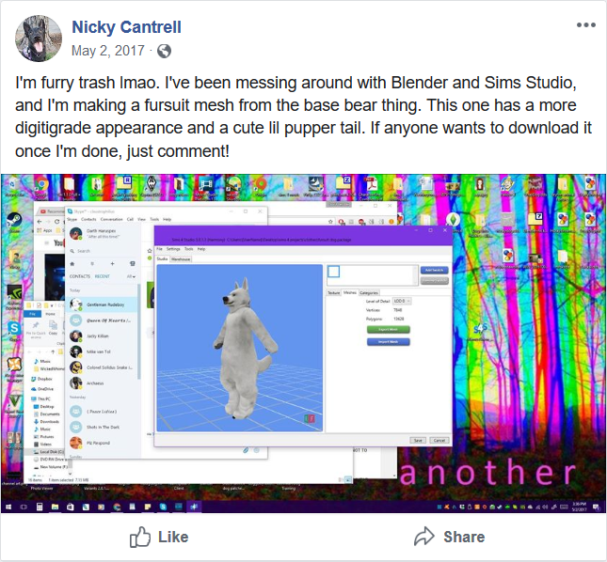Click the Add Swatch button

coord(435,270)
